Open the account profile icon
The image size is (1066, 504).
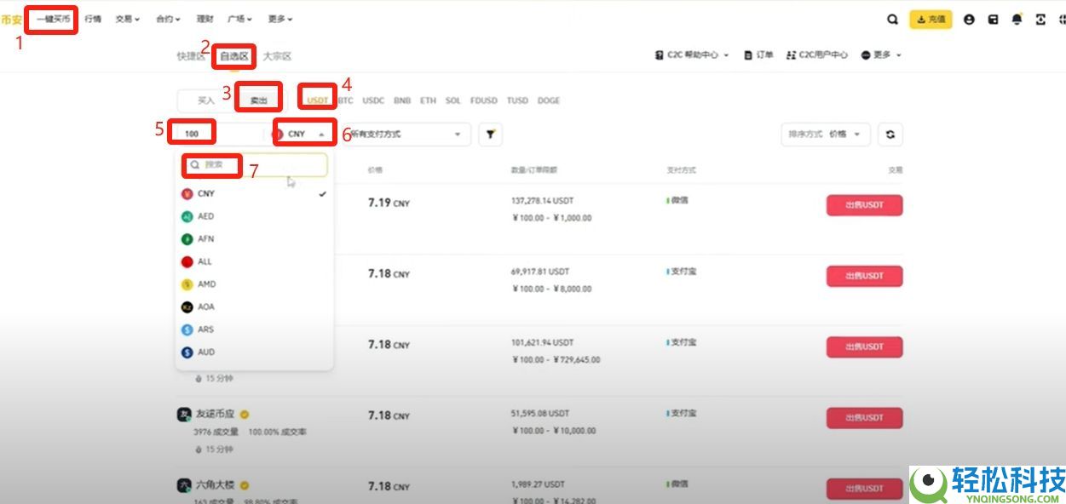(969, 19)
